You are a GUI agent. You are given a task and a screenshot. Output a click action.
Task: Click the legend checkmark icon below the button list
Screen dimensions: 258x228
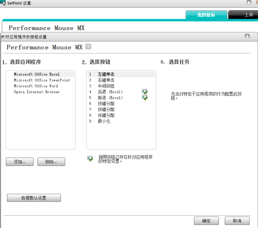(90, 159)
